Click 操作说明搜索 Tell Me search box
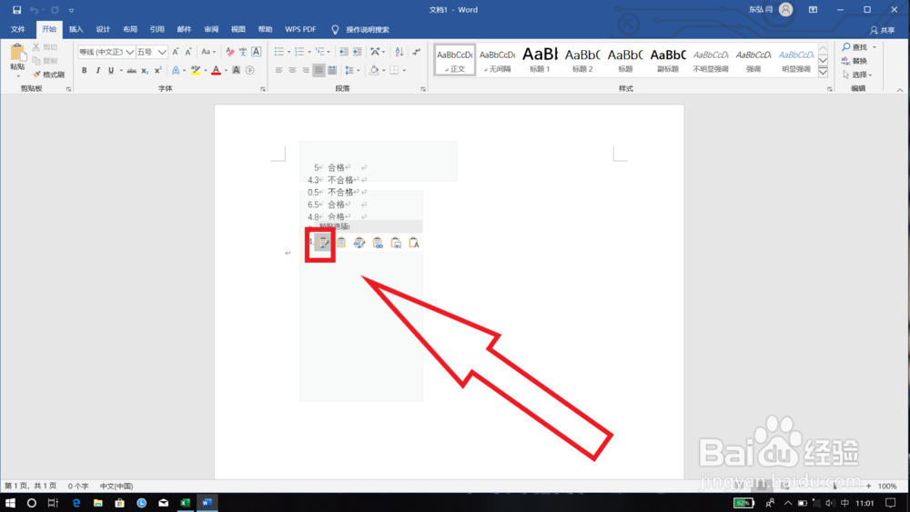 (361, 30)
